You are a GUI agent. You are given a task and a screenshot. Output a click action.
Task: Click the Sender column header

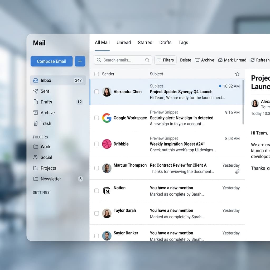pyautogui.click(x=108, y=74)
